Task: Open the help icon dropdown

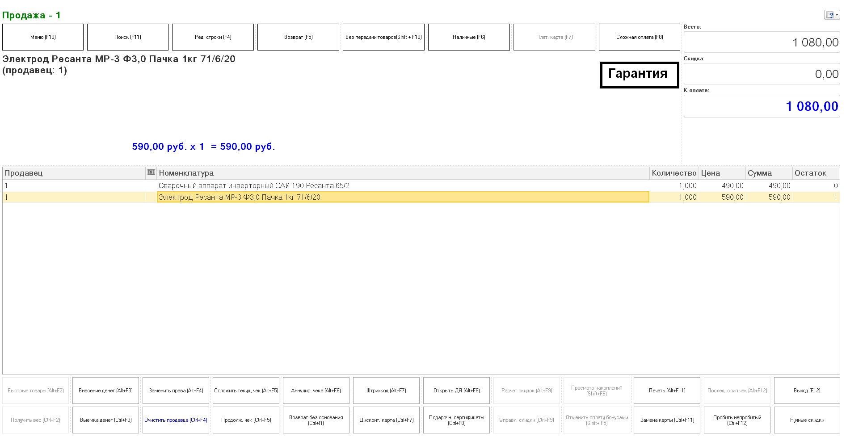Action: [x=832, y=15]
